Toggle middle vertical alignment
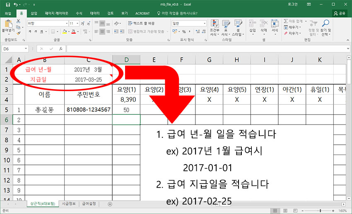 point(102,24)
